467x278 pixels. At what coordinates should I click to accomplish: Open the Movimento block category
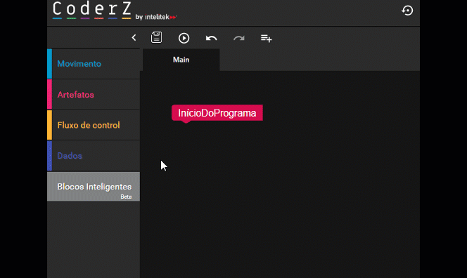pos(94,64)
